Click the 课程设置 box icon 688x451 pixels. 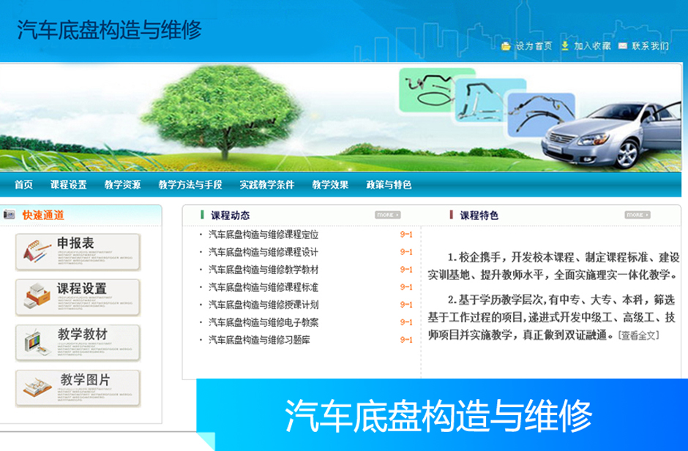coord(37,295)
